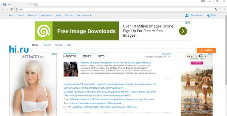The width and height of the screenshot is (227, 116).
Task: Select Новости tab above search box
Action: pos(47,45)
